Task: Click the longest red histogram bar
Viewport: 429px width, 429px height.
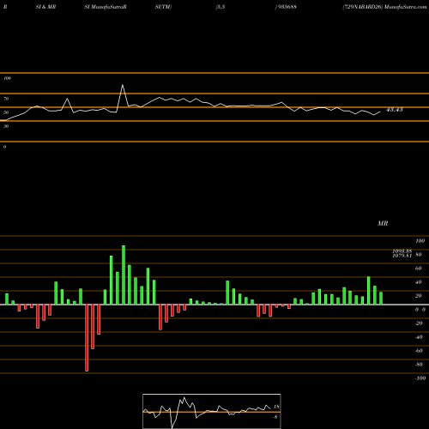Action: coord(87,338)
